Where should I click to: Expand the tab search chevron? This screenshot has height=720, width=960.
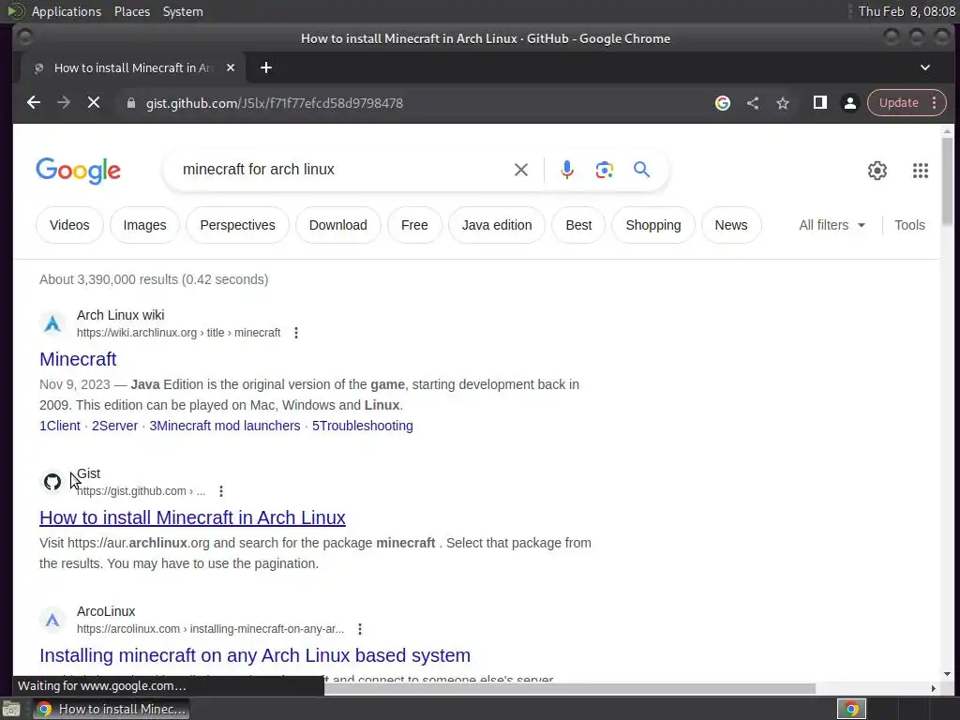point(925,67)
